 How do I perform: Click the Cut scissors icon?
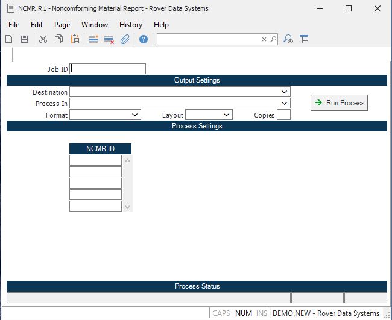(43, 39)
